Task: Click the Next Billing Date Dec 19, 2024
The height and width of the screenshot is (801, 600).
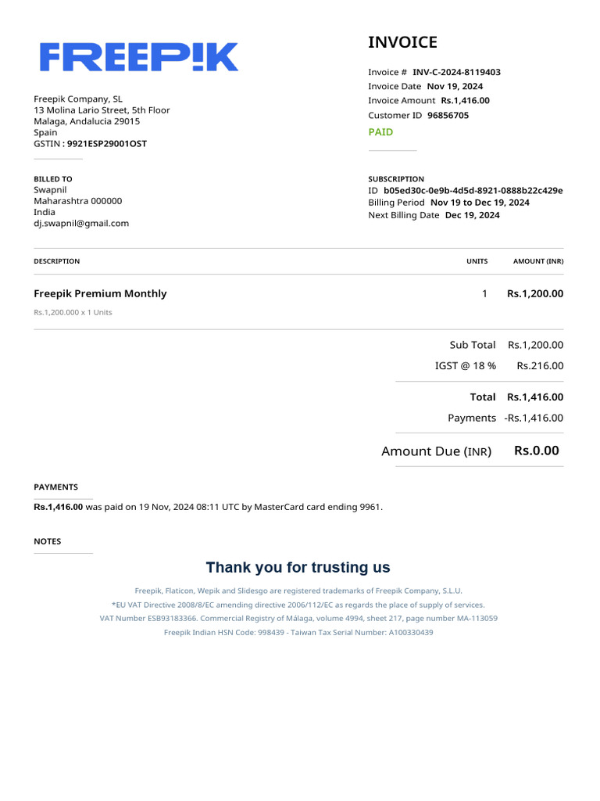Action: click(472, 215)
